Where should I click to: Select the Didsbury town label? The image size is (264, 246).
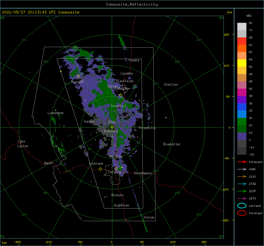click(111, 131)
